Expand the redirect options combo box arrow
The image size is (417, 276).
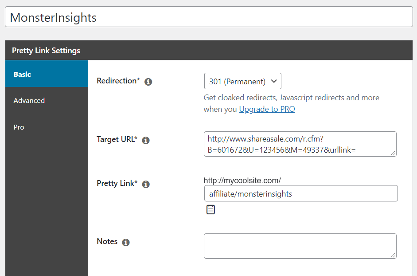273,81
